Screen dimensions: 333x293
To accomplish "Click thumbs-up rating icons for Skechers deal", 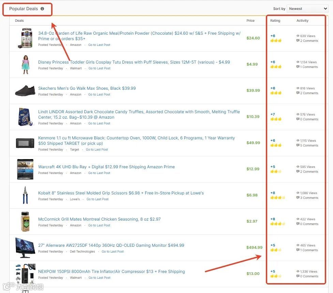I will [x=276, y=93].
